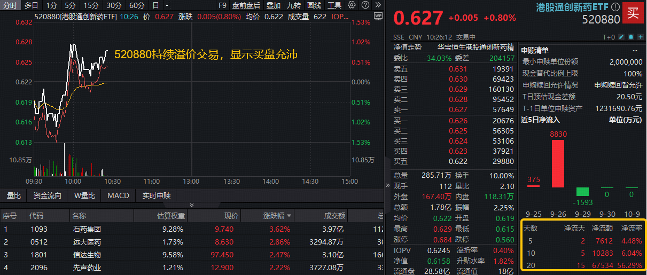Switch to the 5分 chart tab
The height and width of the screenshot is (275, 647).
(70, 5)
